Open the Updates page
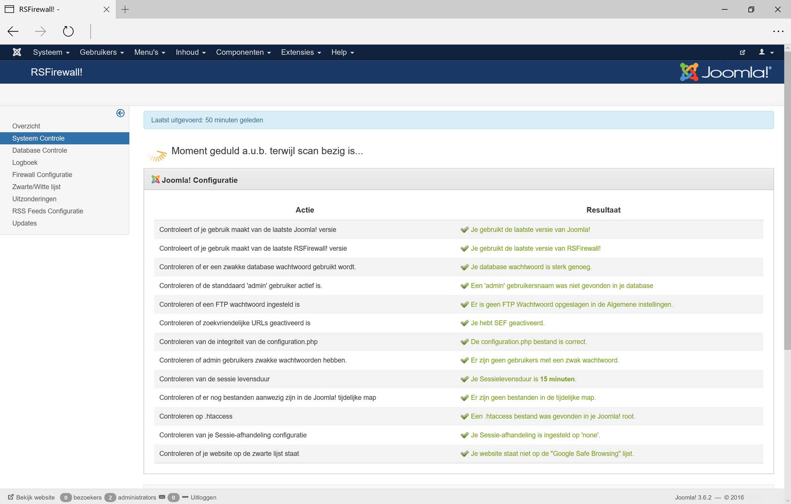The image size is (791, 504). pyautogui.click(x=24, y=223)
